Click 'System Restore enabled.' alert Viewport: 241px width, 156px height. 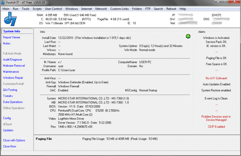[216, 90]
